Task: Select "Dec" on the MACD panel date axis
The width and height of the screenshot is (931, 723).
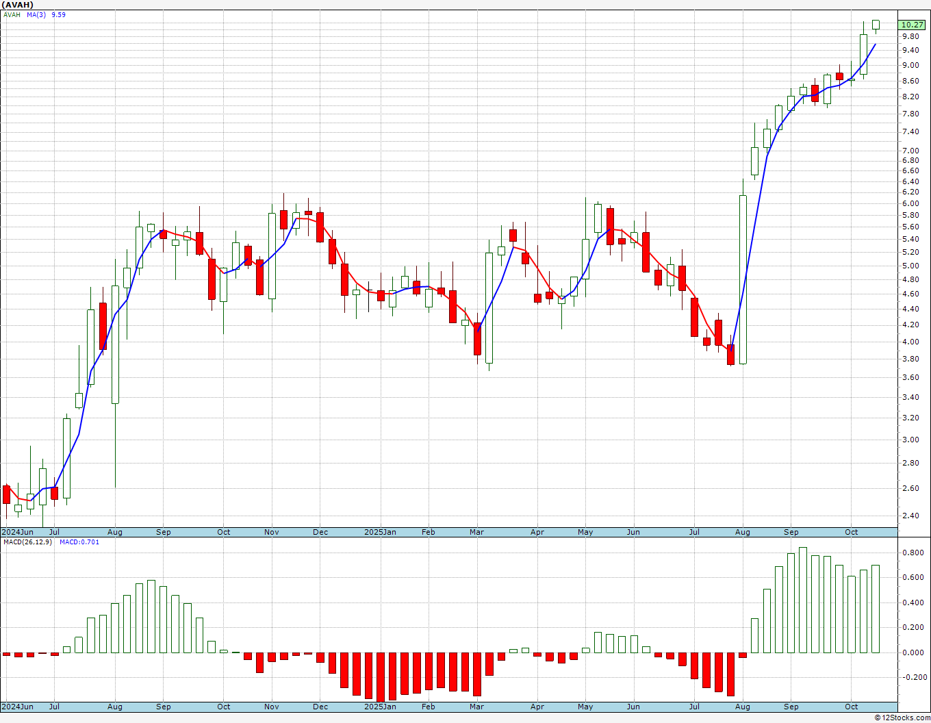Action: pos(320,707)
